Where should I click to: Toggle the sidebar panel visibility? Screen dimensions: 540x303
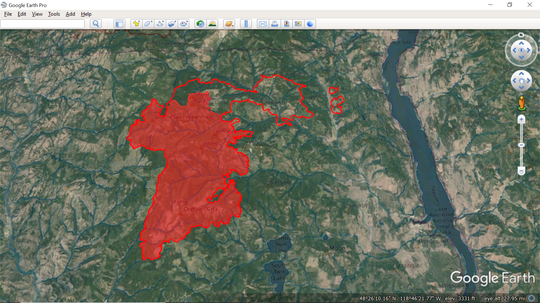(x=119, y=24)
